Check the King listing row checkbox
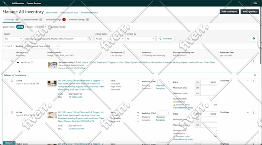The image size is (262, 145). click(6, 81)
